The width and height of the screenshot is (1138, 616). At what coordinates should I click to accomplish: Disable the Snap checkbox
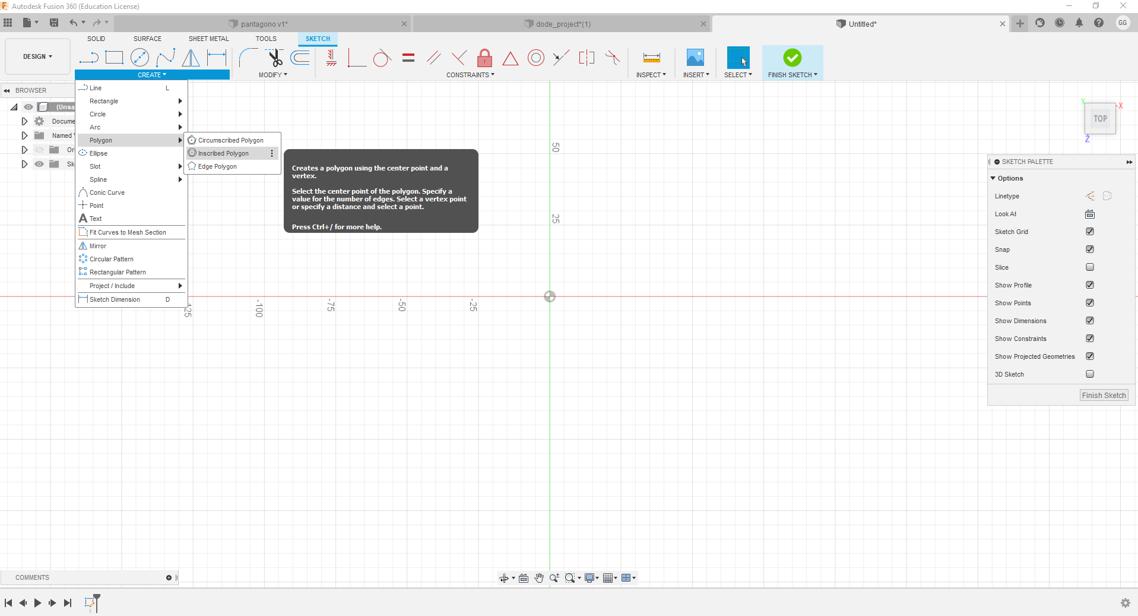pos(1090,249)
